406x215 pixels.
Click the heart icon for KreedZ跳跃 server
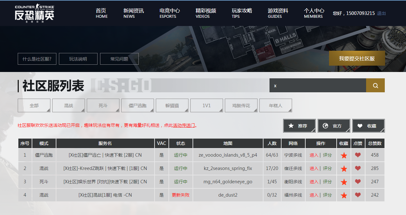pos(358,168)
